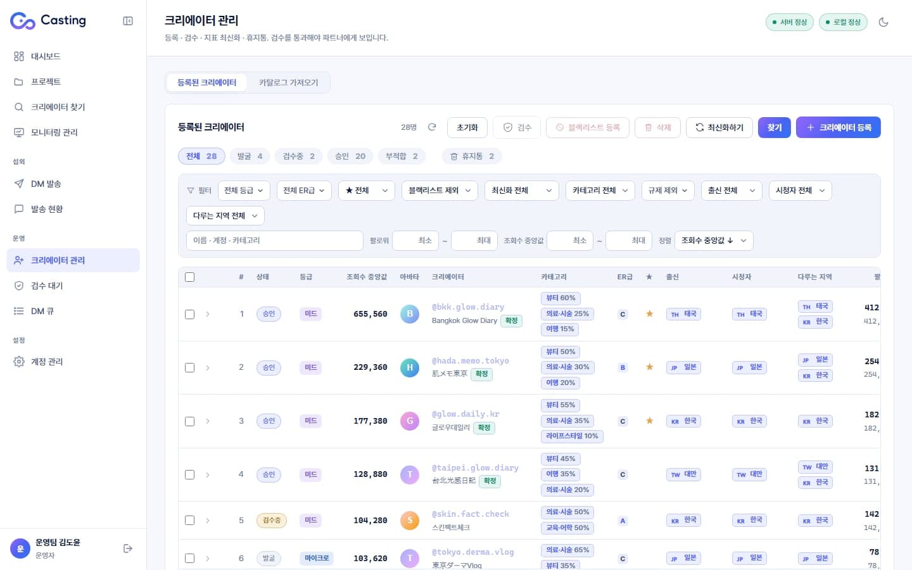This screenshot has height=570, width=912.
Task: Check the @glow.daily.kr row checkbox
Action: [189, 421]
